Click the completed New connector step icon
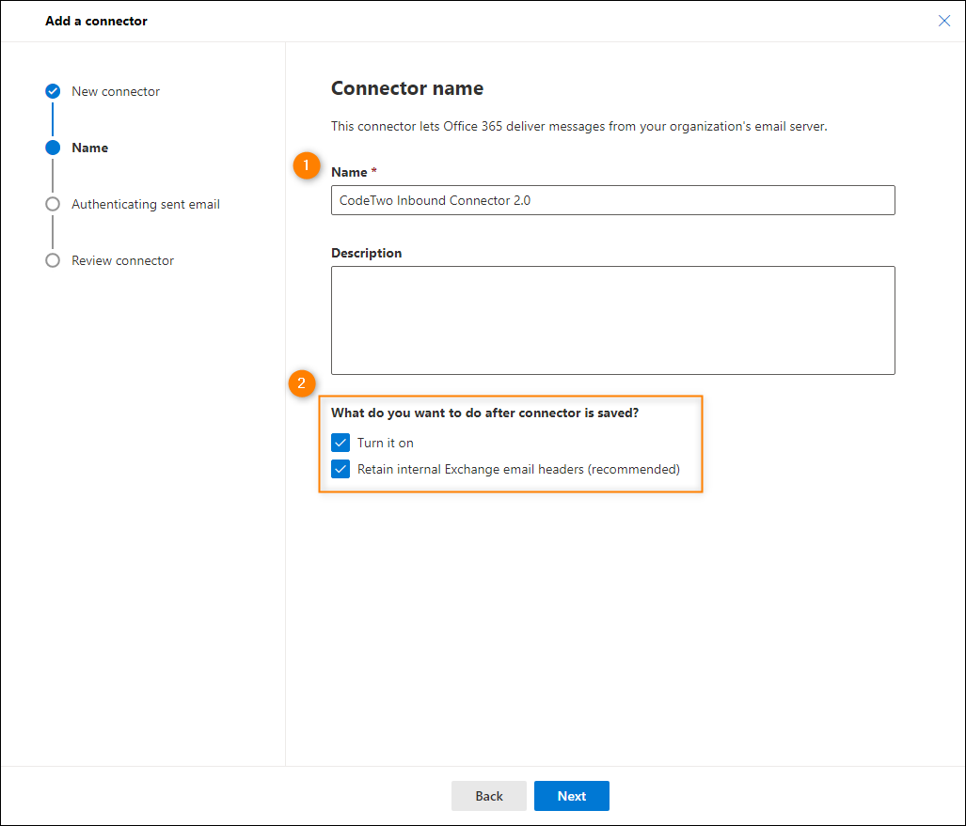Image resolution: width=966 pixels, height=826 pixels. pos(53,91)
